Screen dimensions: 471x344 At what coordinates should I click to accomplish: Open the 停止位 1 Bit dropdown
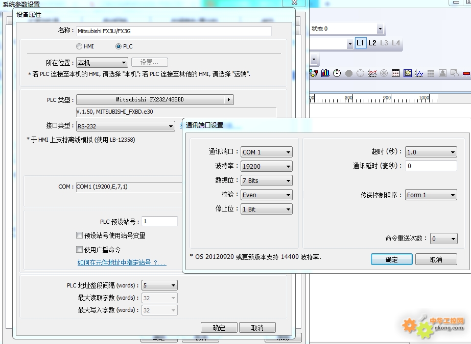pyautogui.click(x=267, y=209)
